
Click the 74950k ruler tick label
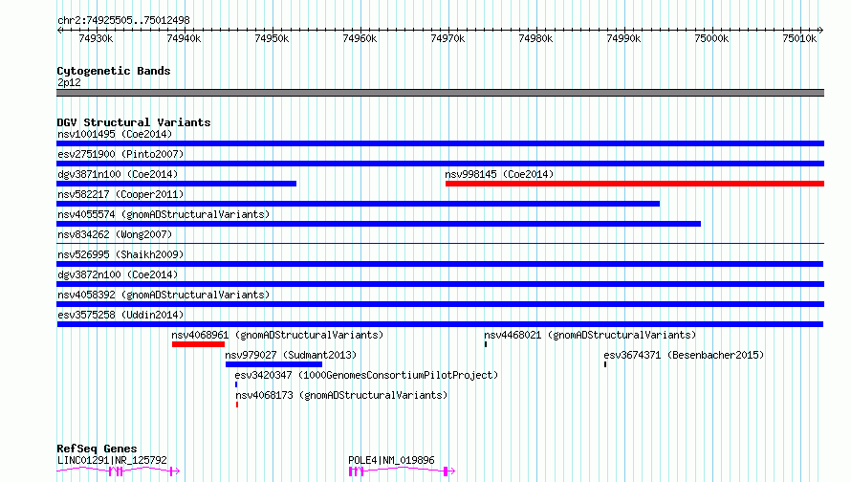(272, 38)
